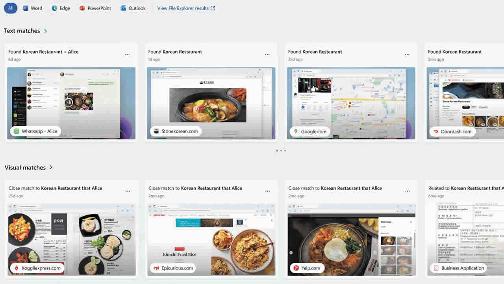Open more options on Epicurious card

[x=267, y=191]
